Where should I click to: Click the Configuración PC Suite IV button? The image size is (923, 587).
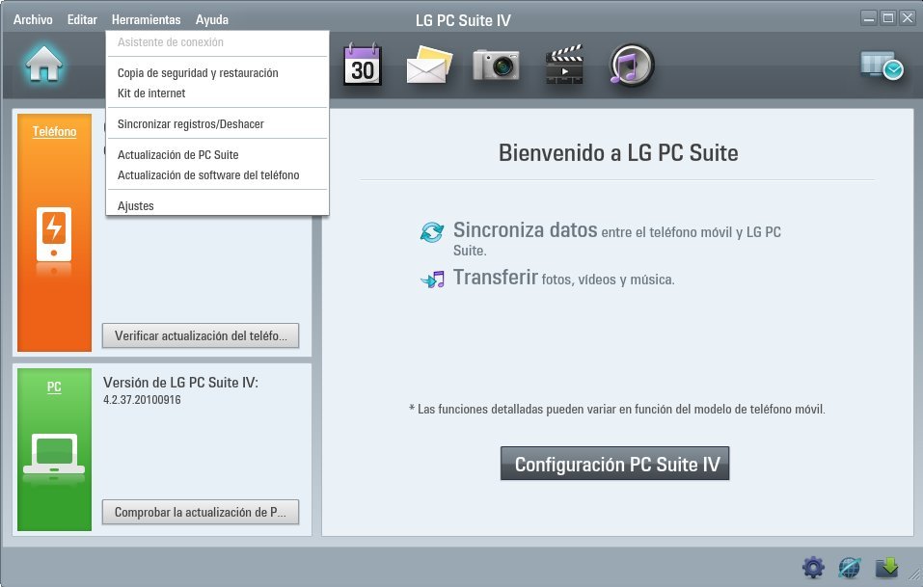coord(615,464)
